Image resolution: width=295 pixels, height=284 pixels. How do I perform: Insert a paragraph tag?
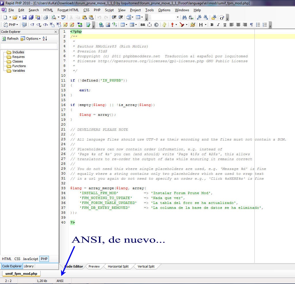pos(252,25)
